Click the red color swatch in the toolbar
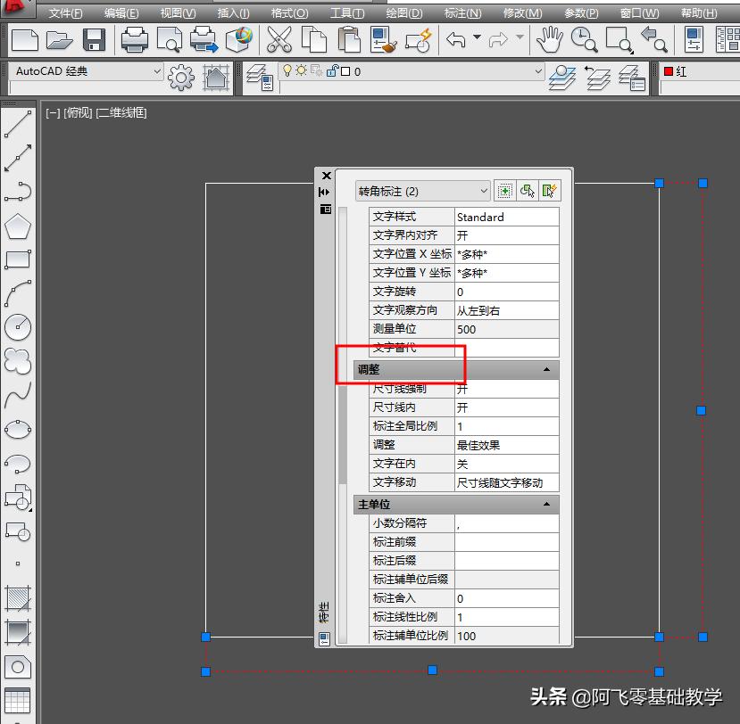 pyautogui.click(x=668, y=71)
